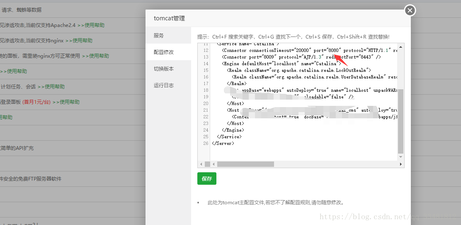The image size is (461, 225).
Task: Click the </Realm> closing tag on line 17
Action: pyautogui.click(x=237, y=83)
